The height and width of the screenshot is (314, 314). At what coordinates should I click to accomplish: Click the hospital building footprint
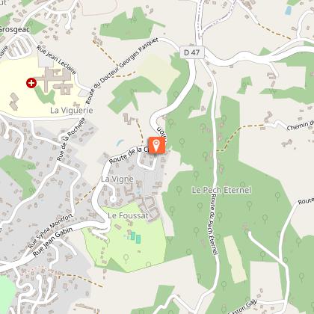(x=56, y=80)
